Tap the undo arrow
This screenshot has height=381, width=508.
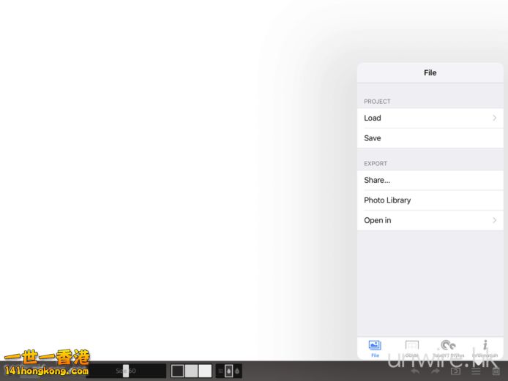(415, 371)
